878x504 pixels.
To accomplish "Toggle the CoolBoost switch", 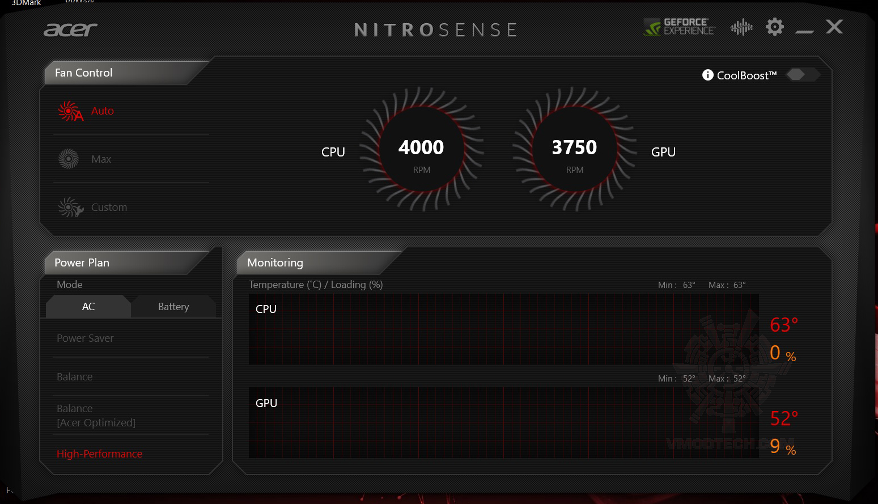I will pyautogui.click(x=803, y=74).
